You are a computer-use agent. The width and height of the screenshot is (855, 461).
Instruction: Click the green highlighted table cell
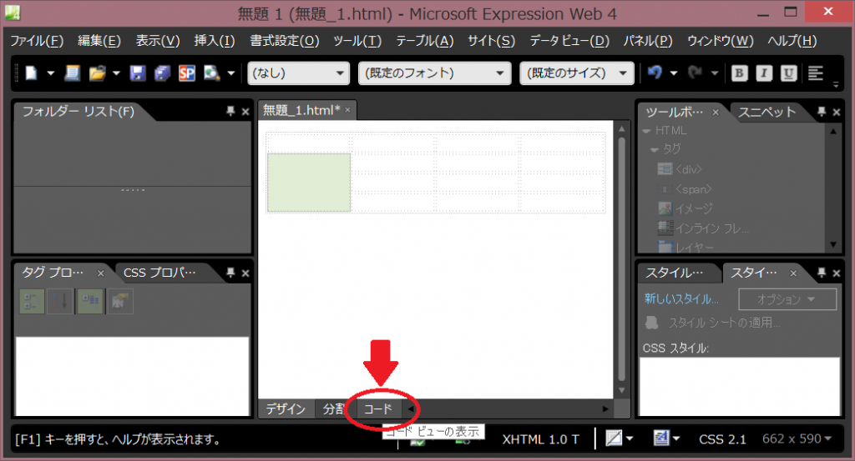pyautogui.click(x=309, y=183)
